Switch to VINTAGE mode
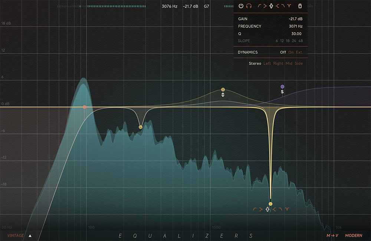Screen dimensions: 371x241 (15, 235)
